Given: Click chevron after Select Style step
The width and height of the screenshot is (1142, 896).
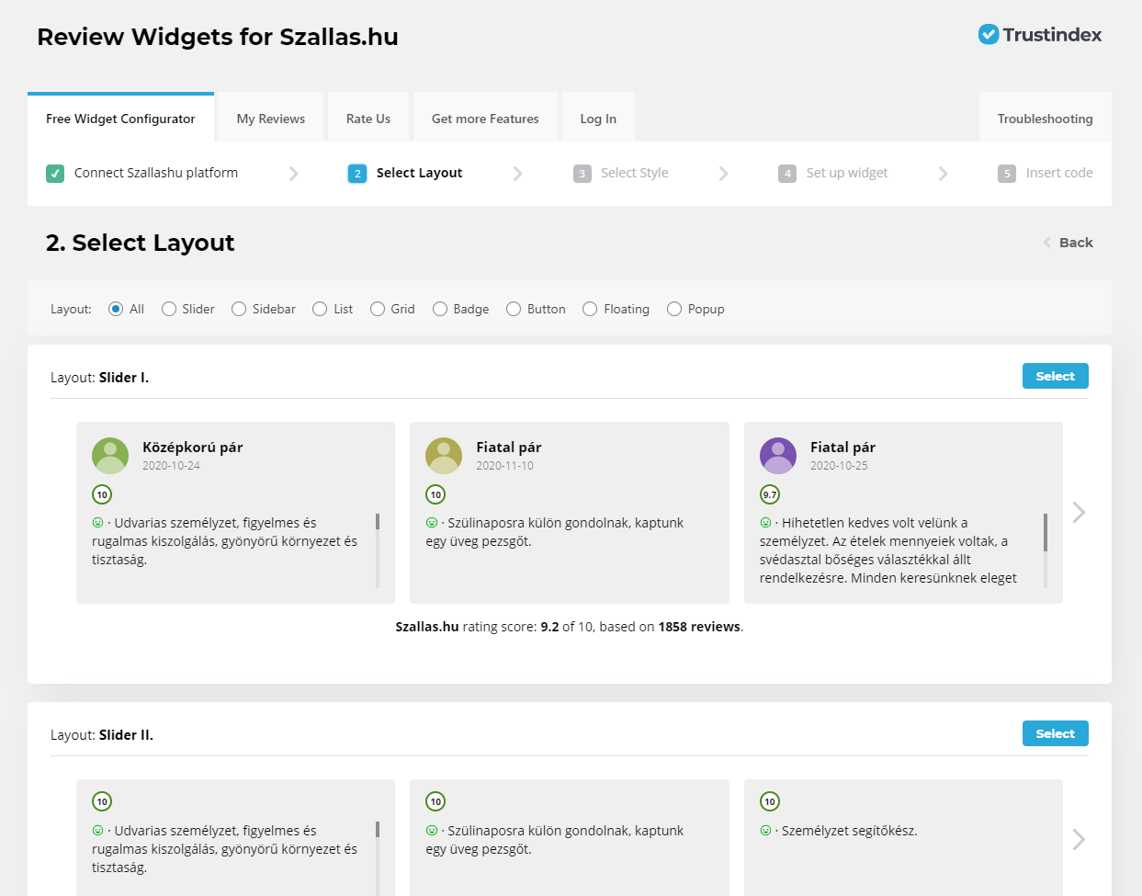Looking at the screenshot, I should 723,174.
